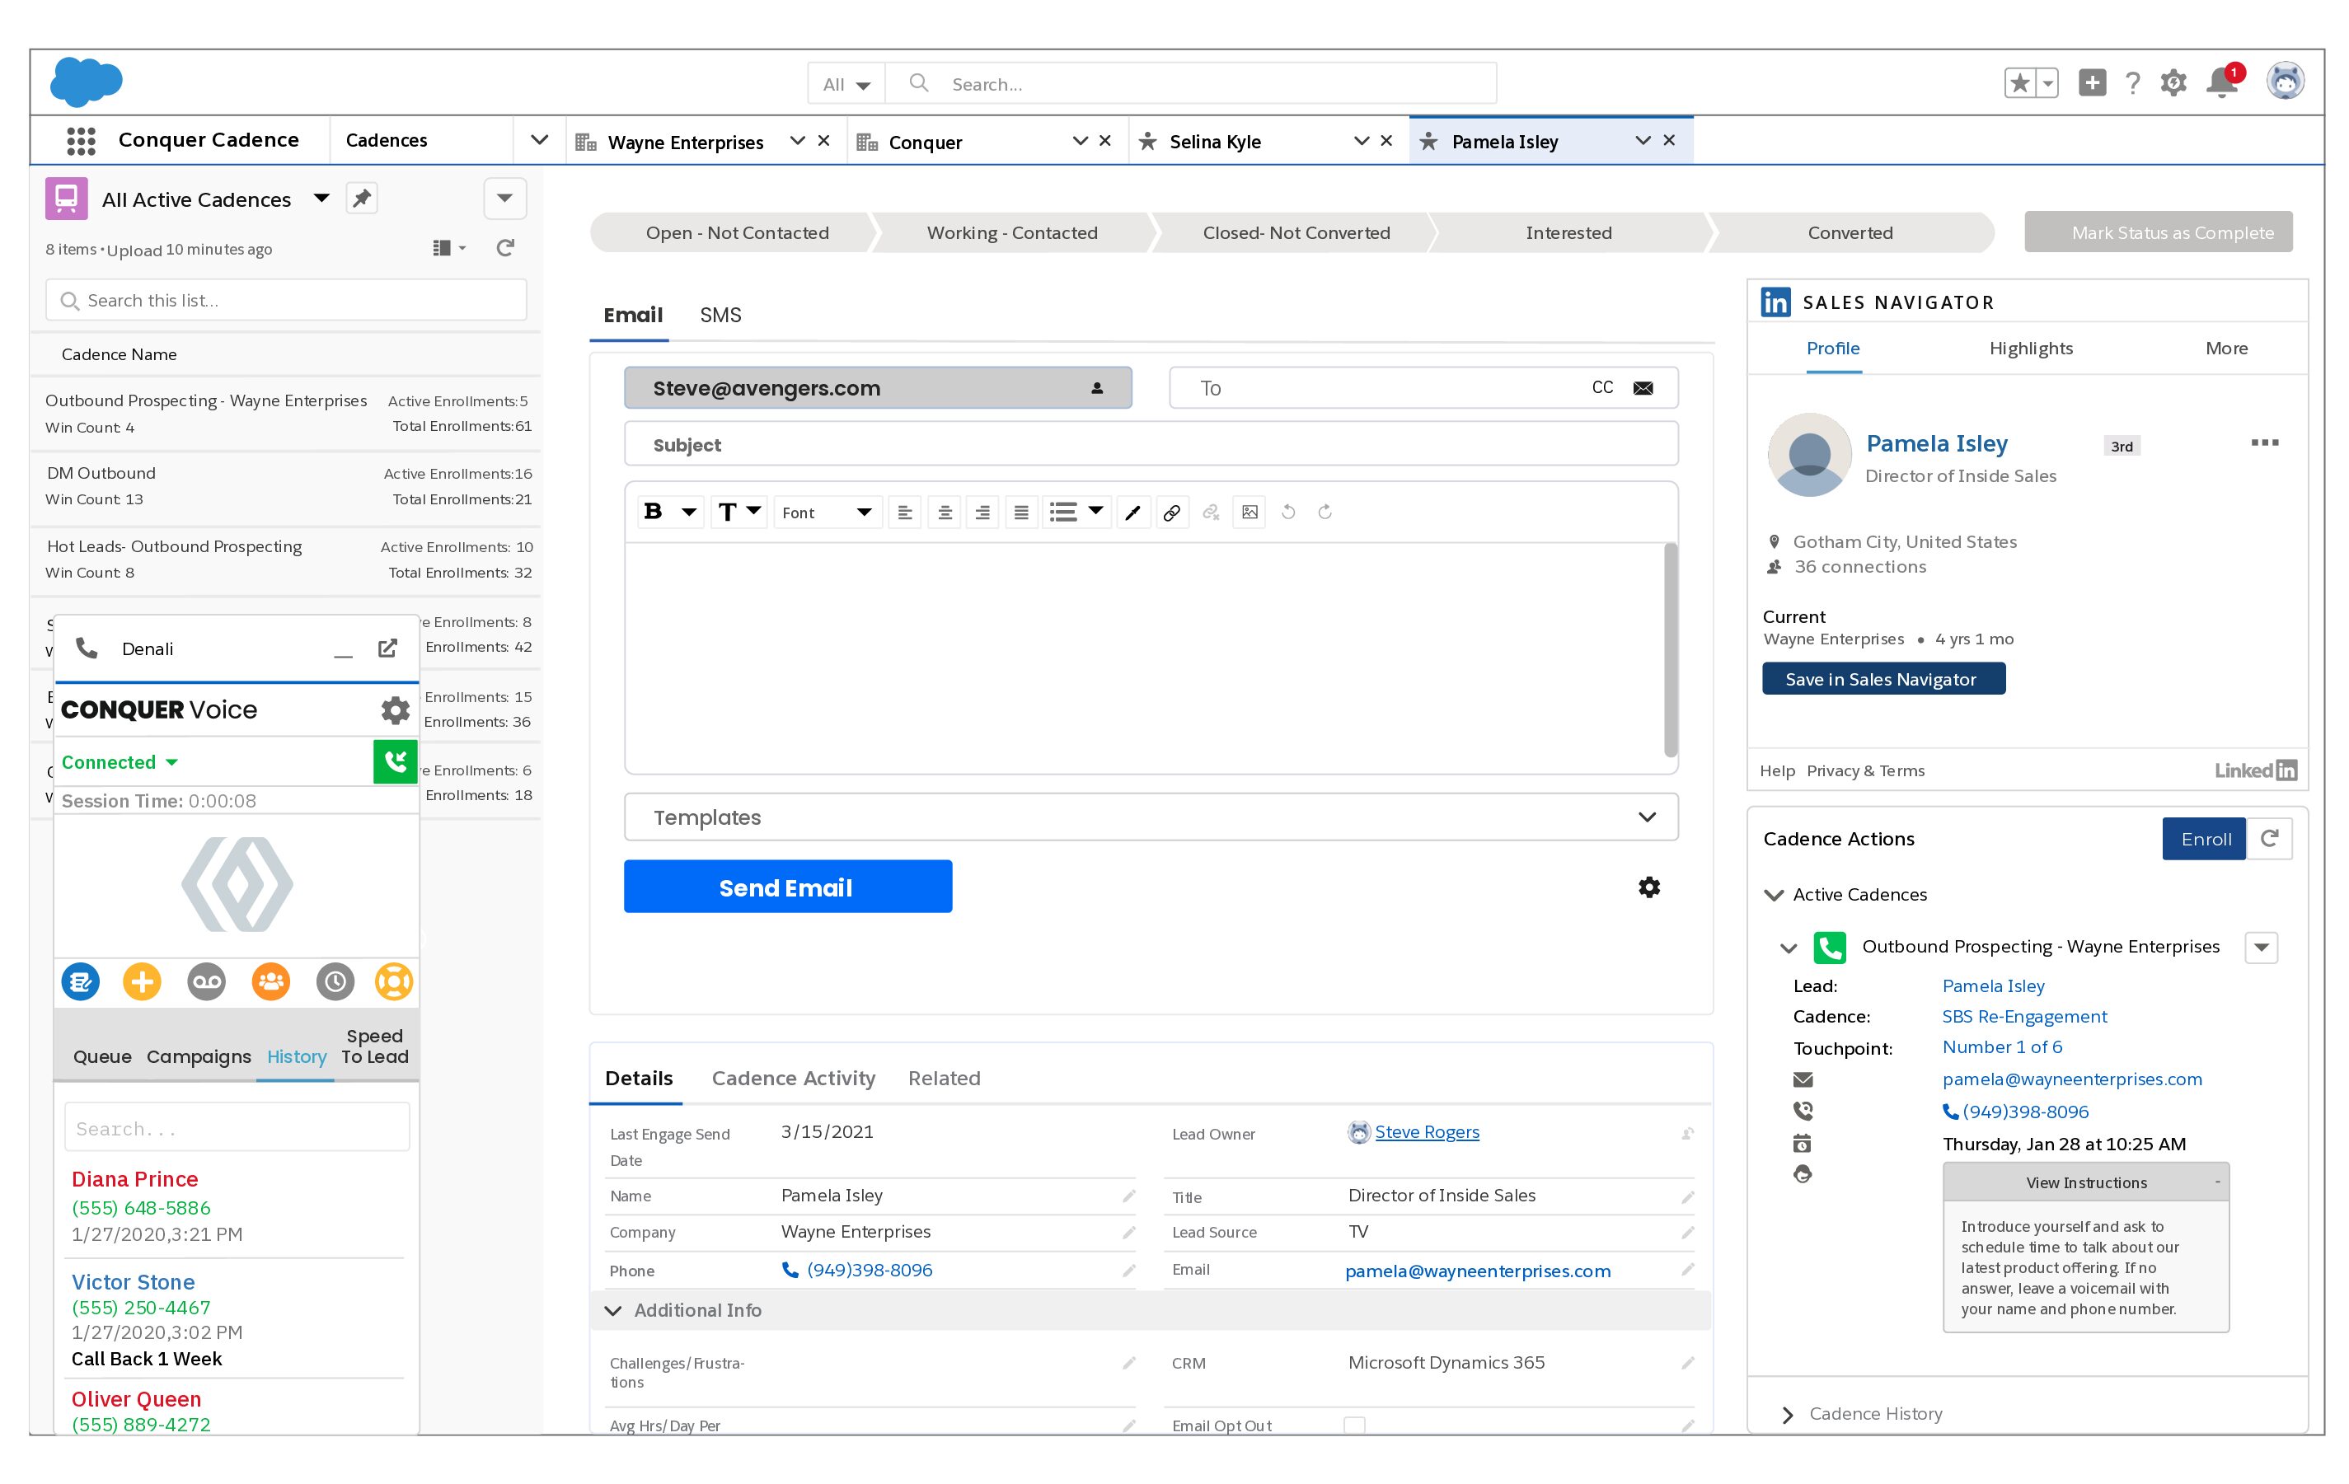Open the favorites star icon

click(x=2019, y=83)
